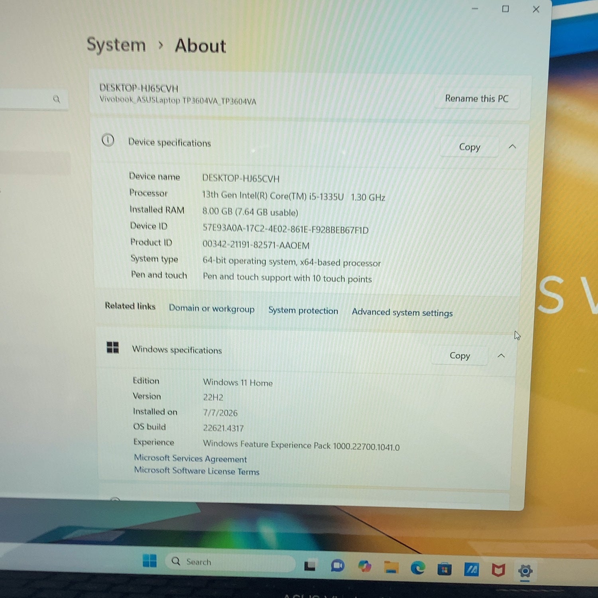Open Copilot from the taskbar
Image resolution: width=598 pixels, height=598 pixels.
pyautogui.click(x=364, y=566)
